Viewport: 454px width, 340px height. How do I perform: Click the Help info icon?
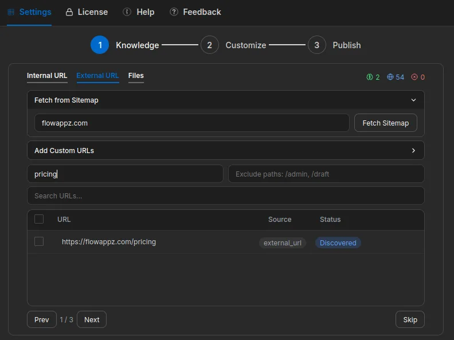(127, 12)
